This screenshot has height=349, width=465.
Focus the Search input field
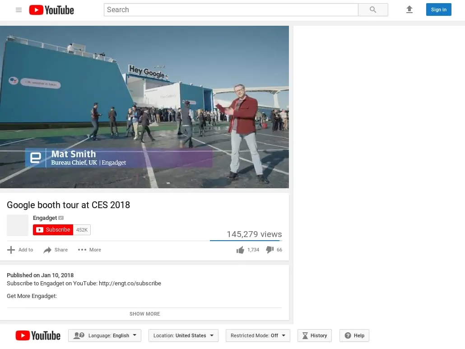click(231, 10)
